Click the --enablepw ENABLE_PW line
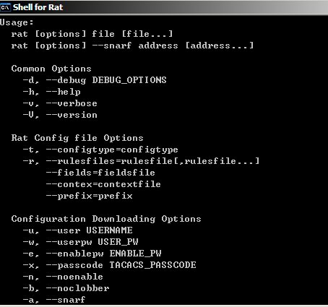 pos(92,254)
